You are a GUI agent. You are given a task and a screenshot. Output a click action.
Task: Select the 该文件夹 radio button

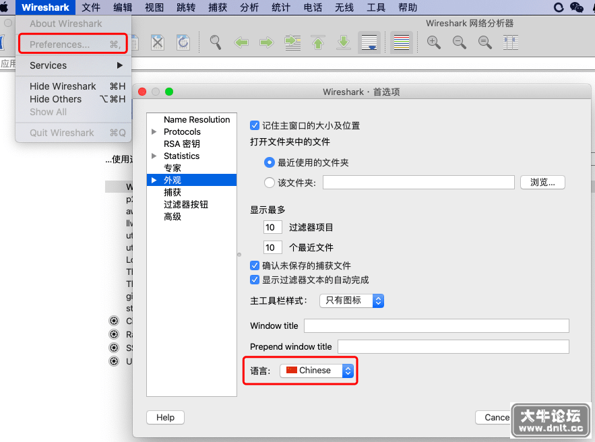coord(270,183)
